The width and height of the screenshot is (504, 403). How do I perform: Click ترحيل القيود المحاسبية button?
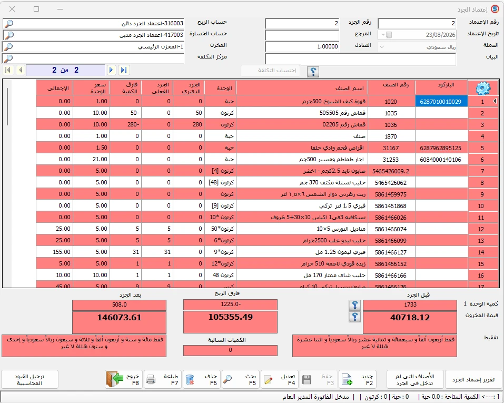[30, 379]
